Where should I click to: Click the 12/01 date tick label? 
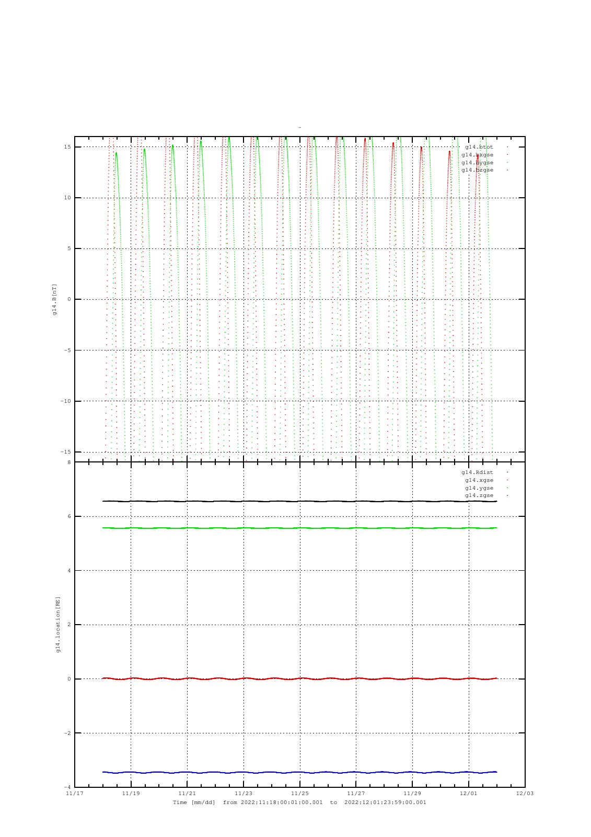pyautogui.click(x=469, y=793)
